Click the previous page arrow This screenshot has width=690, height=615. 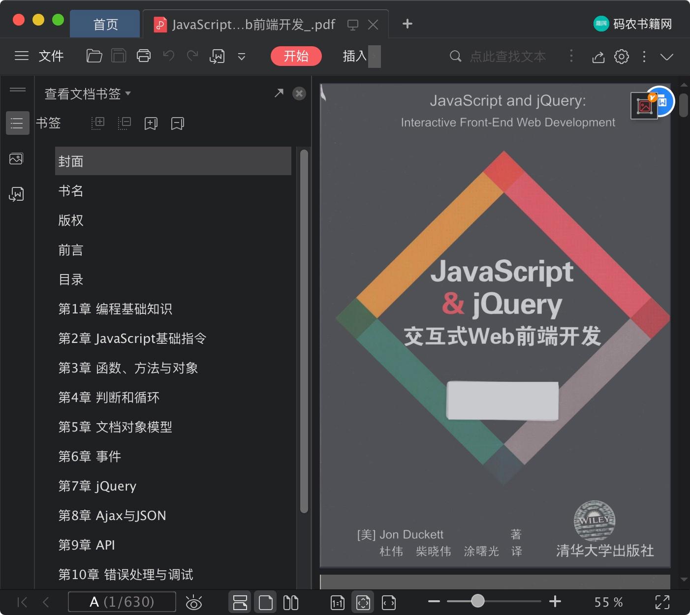point(46,602)
